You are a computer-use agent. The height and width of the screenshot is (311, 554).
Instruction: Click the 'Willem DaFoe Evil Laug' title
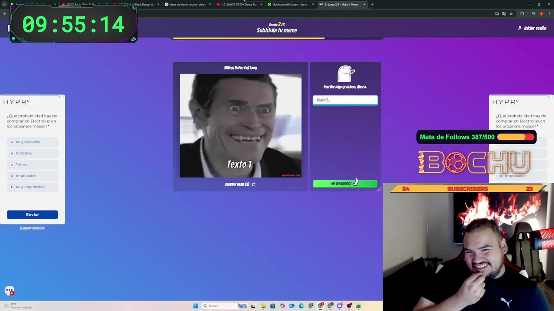point(240,68)
